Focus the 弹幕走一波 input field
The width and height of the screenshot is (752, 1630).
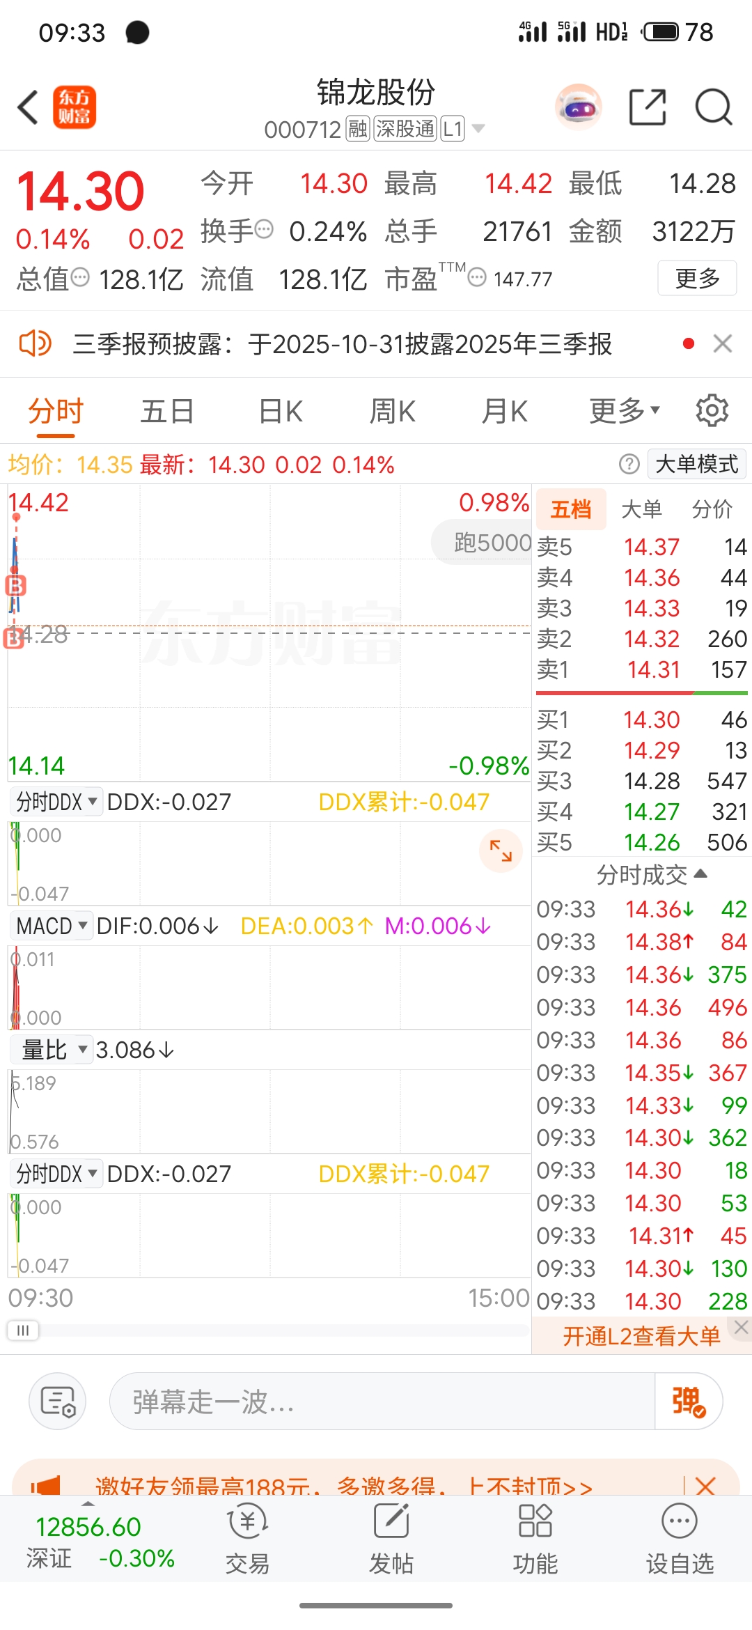[x=382, y=1401]
